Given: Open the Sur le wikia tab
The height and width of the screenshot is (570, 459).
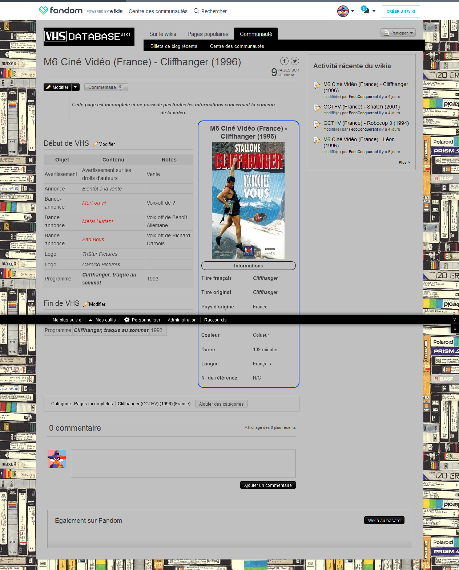Looking at the screenshot, I should (163, 34).
